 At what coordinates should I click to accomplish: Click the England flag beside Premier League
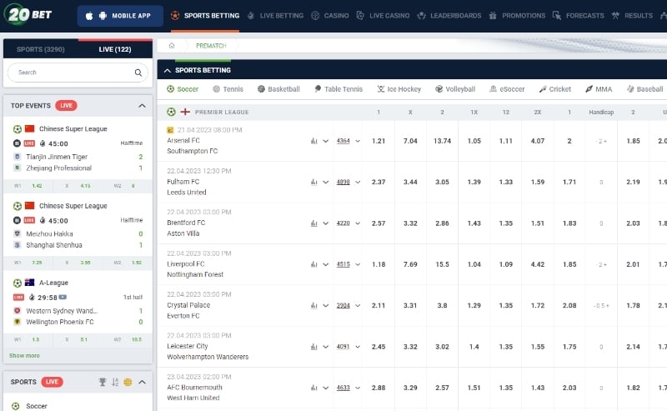click(185, 112)
